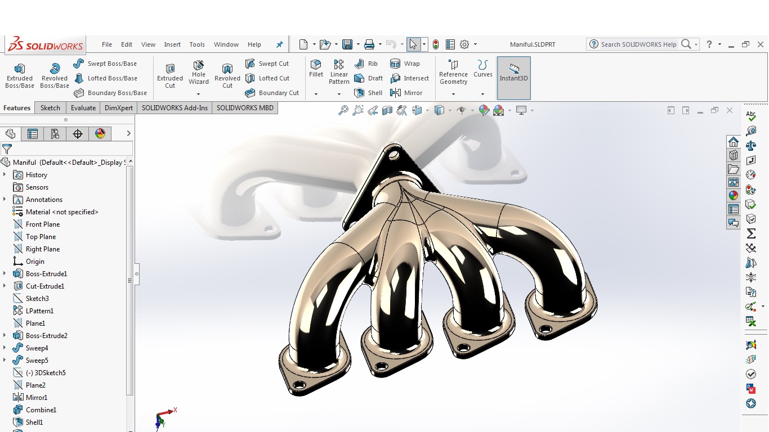Activate the Fillet tool
The width and height of the screenshot is (769, 432).
[x=316, y=69]
